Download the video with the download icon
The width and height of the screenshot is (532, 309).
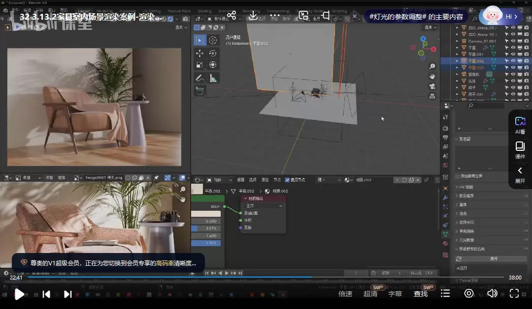253,15
